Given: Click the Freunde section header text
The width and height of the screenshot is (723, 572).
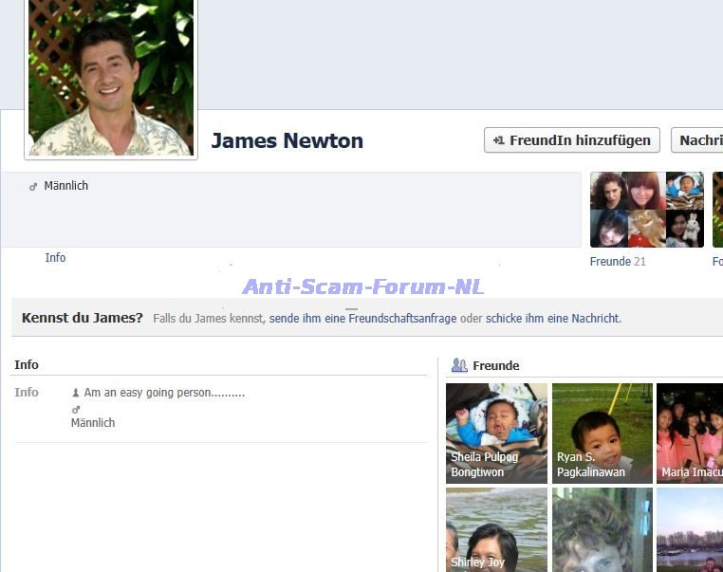Looking at the screenshot, I should (495, 366).
